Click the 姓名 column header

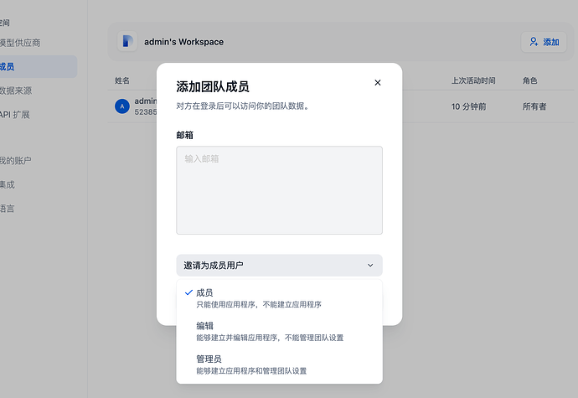122,80
